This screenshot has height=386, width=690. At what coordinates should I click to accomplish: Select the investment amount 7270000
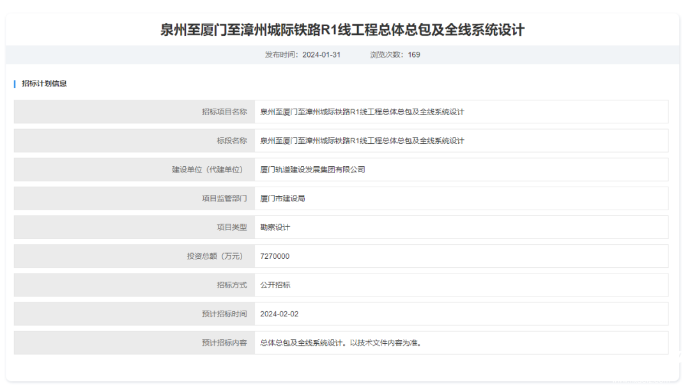coord(275,256)
